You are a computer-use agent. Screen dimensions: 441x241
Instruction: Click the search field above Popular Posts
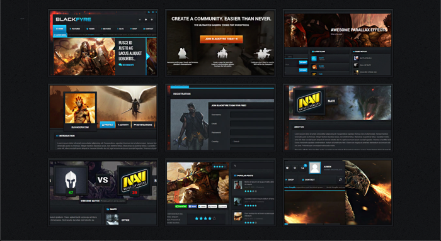(253, 166)
